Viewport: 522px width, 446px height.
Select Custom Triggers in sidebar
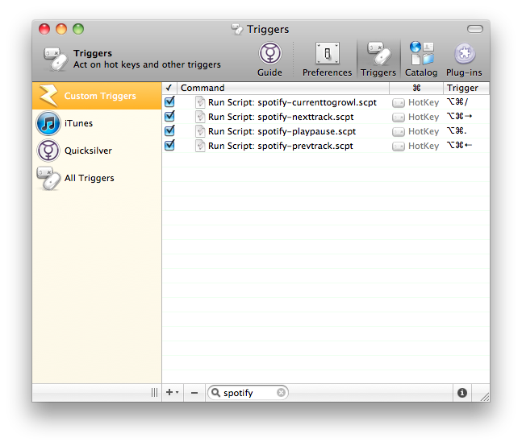[x=97, y=96]
